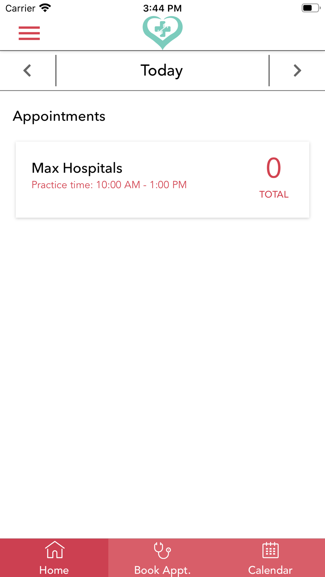The image size is (325, 577).
Task: Tap the Max Hospitals name
Action: click(77, 168)
